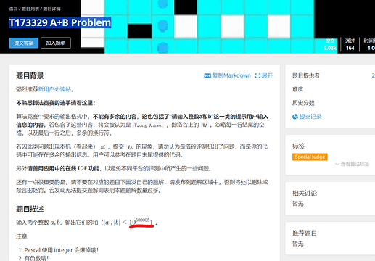
Task: Click the 难度 difficulty label
Action: pos(297,89)
